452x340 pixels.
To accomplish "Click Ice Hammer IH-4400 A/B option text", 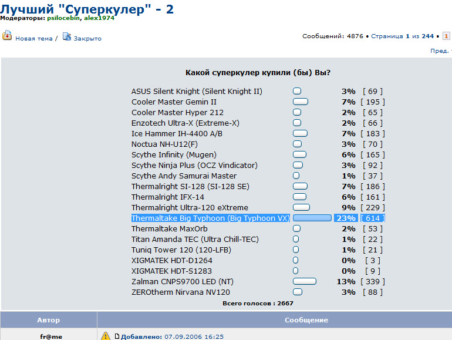I will (x=177, y=133).
